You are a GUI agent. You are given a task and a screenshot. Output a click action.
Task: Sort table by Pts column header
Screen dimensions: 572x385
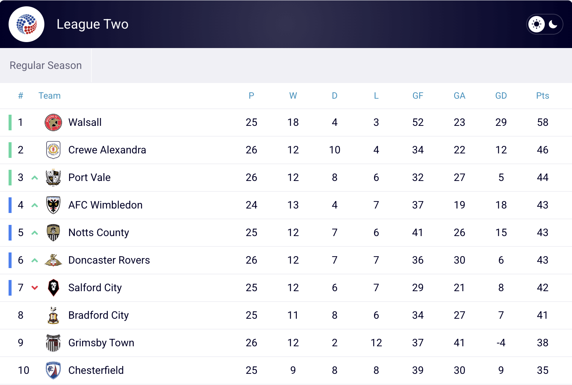[543, 96]
